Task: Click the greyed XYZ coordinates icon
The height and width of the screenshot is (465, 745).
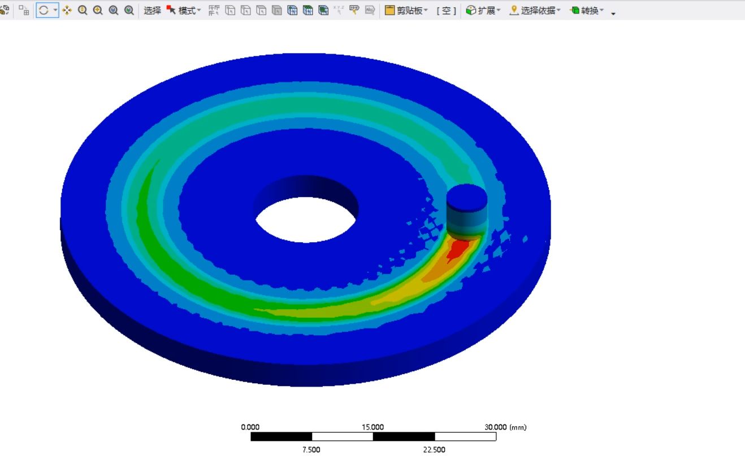Action: (339, 10)
